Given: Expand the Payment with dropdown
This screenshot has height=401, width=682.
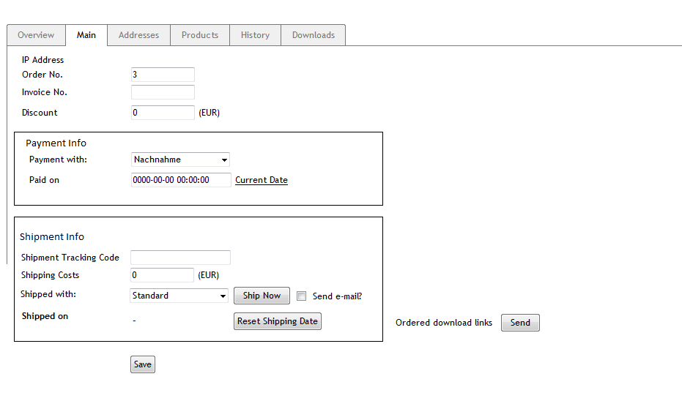Looking at the screenshot, I should point(180,160).
